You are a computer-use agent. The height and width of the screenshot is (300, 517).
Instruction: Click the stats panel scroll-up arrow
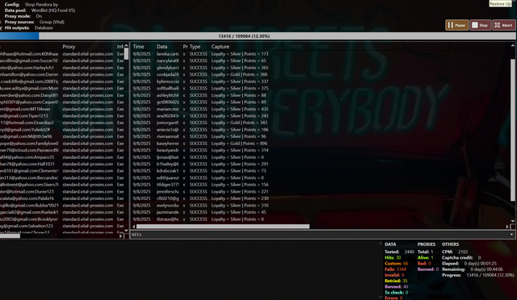click(x=380, y=244)
